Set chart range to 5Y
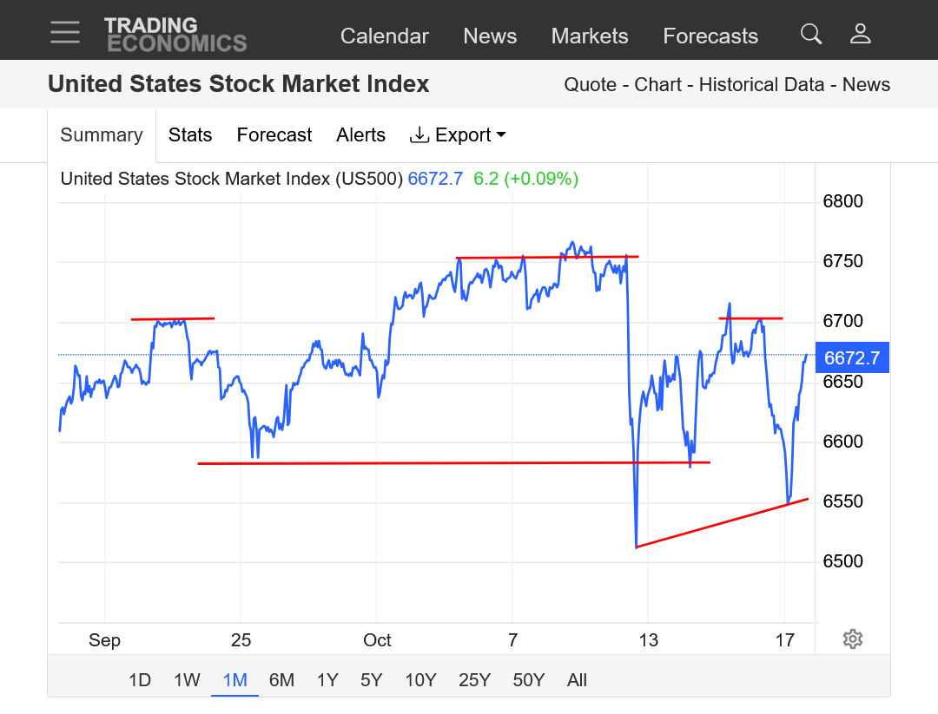 (x=371, y=680)
